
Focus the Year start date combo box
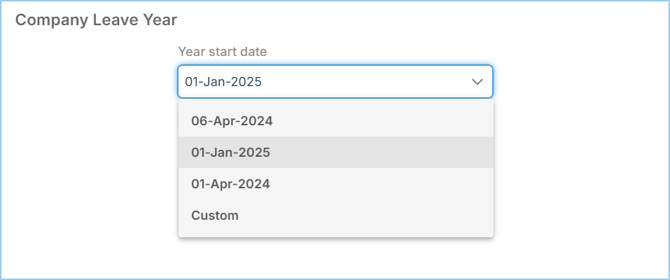(x=335, y=82)
